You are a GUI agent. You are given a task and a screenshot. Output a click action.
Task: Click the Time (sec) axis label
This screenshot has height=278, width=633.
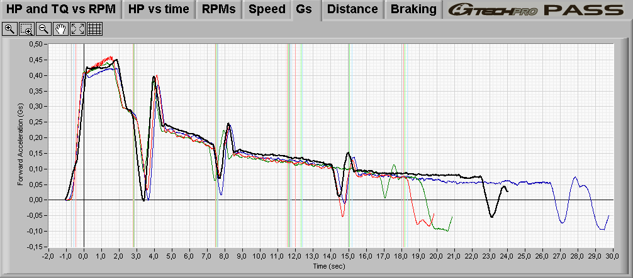click(331, 266)
